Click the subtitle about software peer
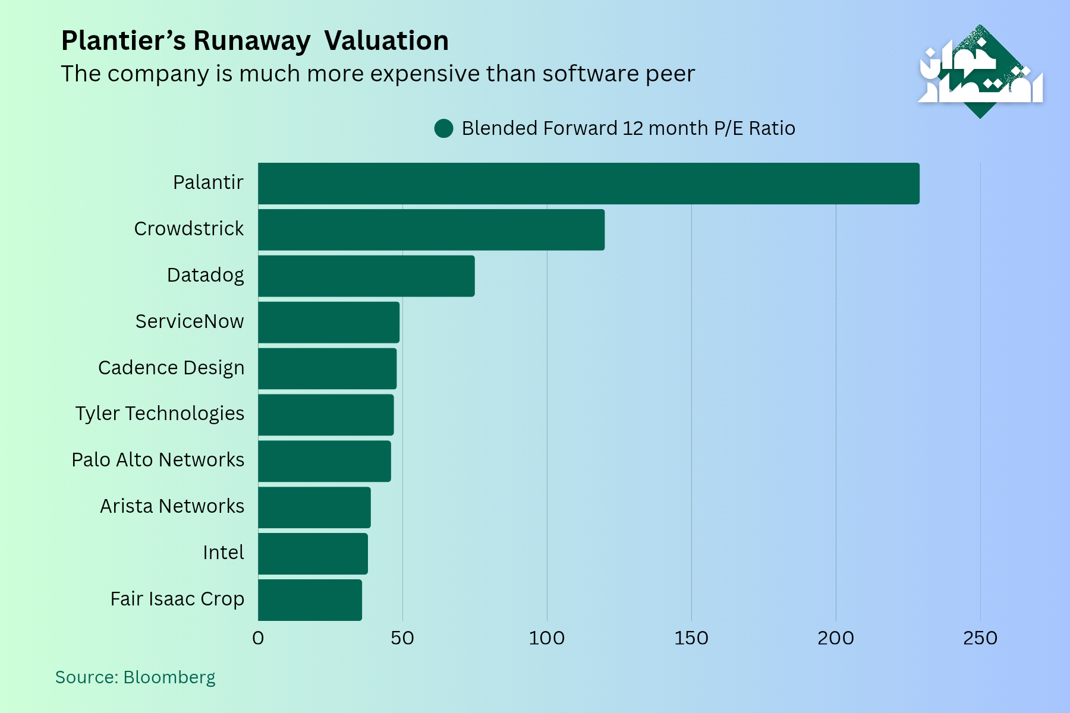 coord(378,74)
